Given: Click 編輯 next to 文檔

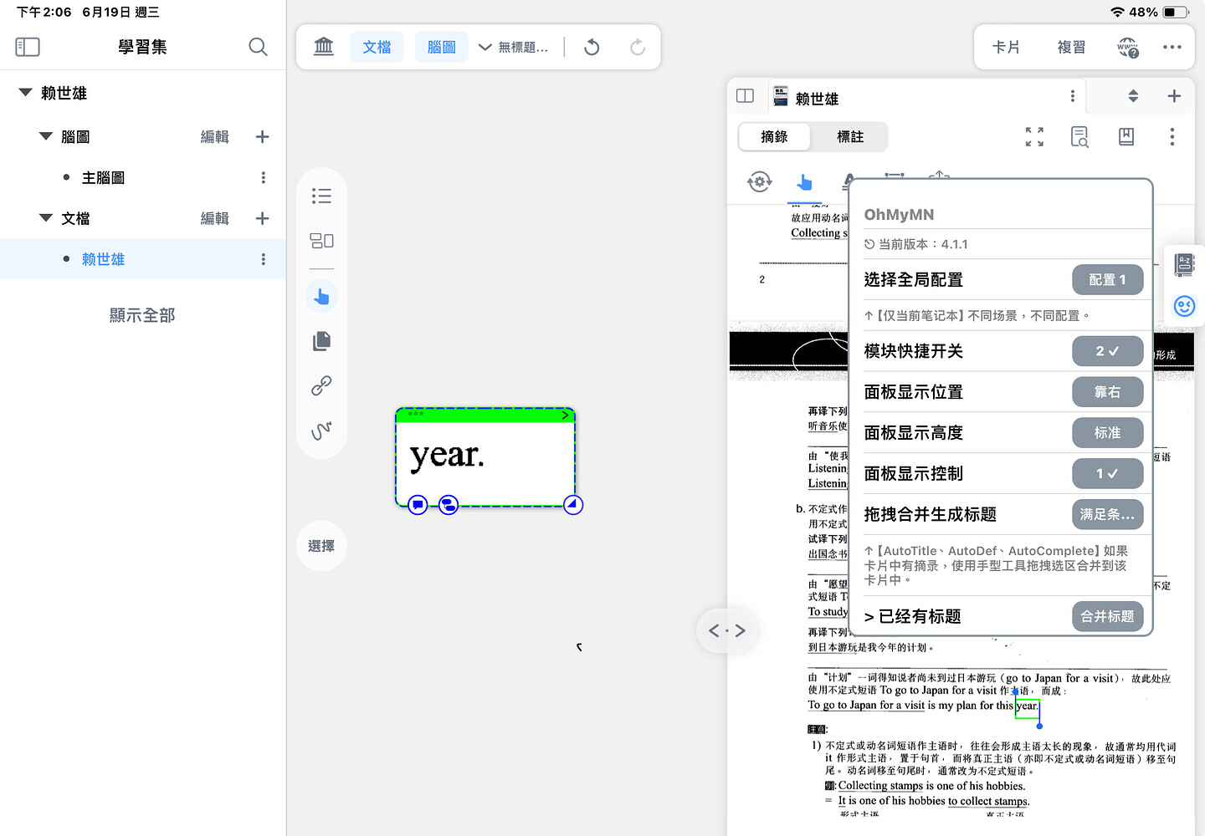Looking at the screenshot, I should tap(214, 219).
